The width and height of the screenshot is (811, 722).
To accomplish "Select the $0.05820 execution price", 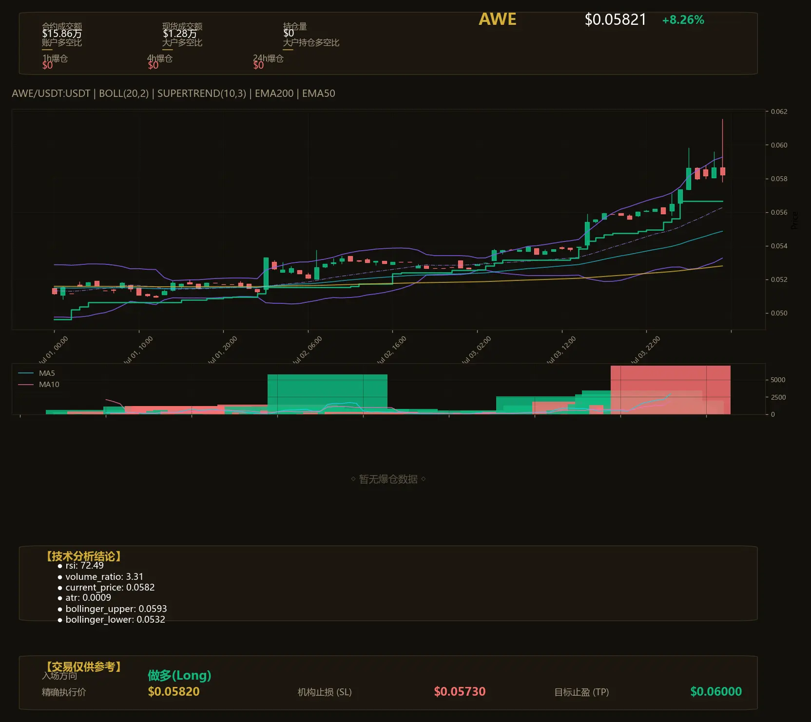I will point(174,692).
